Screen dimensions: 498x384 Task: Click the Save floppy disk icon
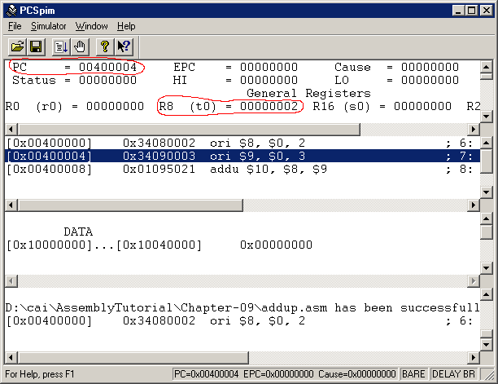coord(35,46)
